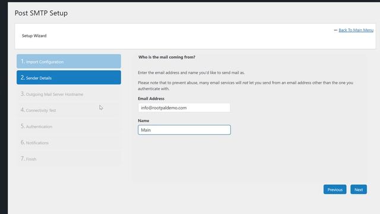Open step 4 Connectivity Test

coord(69,110)
